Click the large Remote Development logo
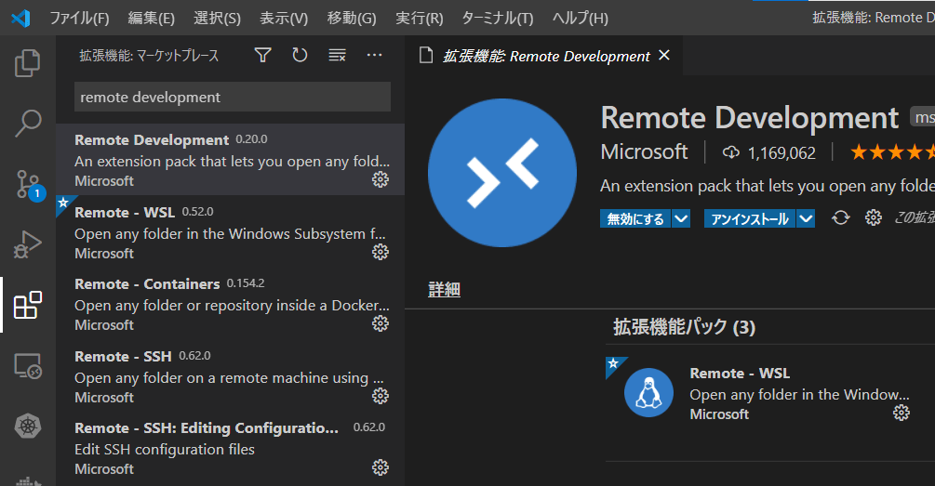Viewport: 935px width, 486px height. tap(502, 173)
